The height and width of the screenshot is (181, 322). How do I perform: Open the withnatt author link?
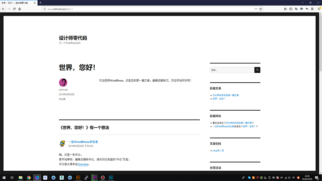[x=63, y=90]
